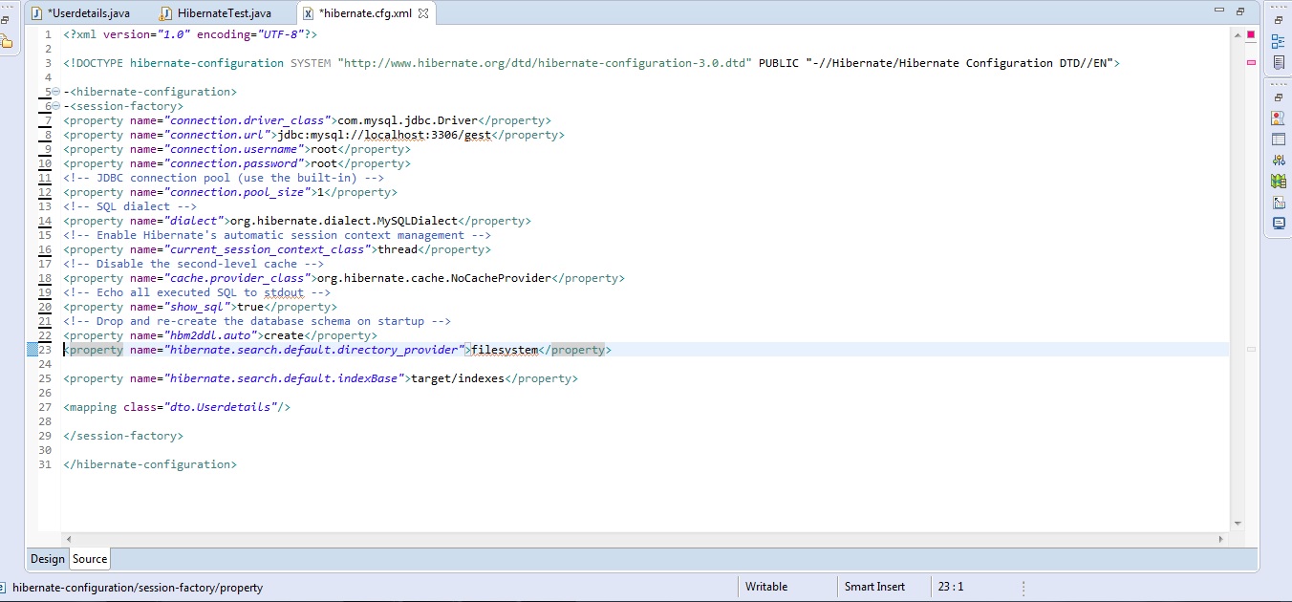Restore the lower right trim stack view
Viewport: 1292px width, 602px height.
[1278, 97]
